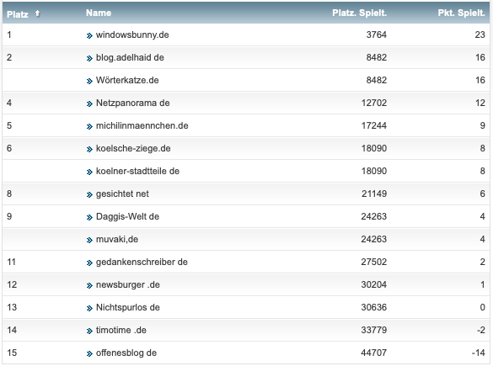Click the double-arrow icon beside Netzpanorama de
493x366 pixels.
(x=89, y=103)
